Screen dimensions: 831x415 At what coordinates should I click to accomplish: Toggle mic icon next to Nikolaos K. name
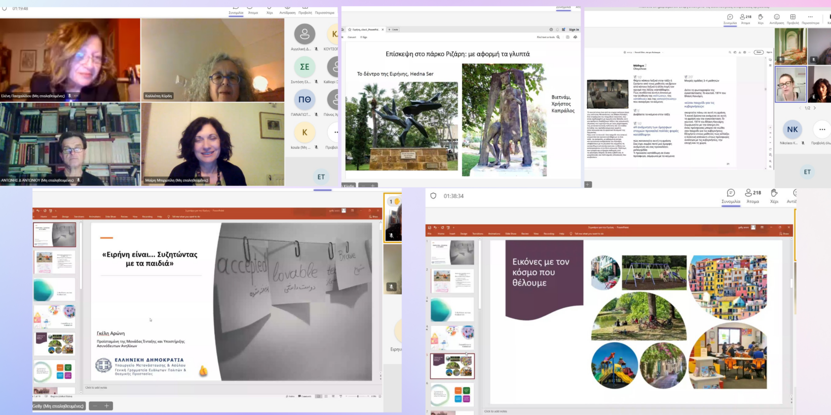pyautogui.click(x=803, y=143)
